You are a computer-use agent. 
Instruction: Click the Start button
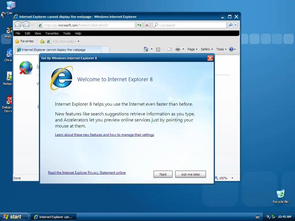pos(14,217)
